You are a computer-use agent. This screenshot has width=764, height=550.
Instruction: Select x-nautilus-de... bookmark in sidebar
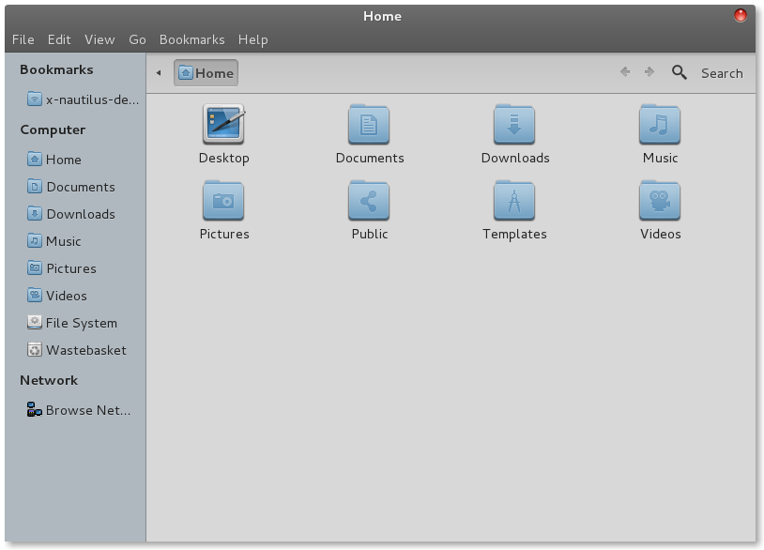(x=83, y=99)
